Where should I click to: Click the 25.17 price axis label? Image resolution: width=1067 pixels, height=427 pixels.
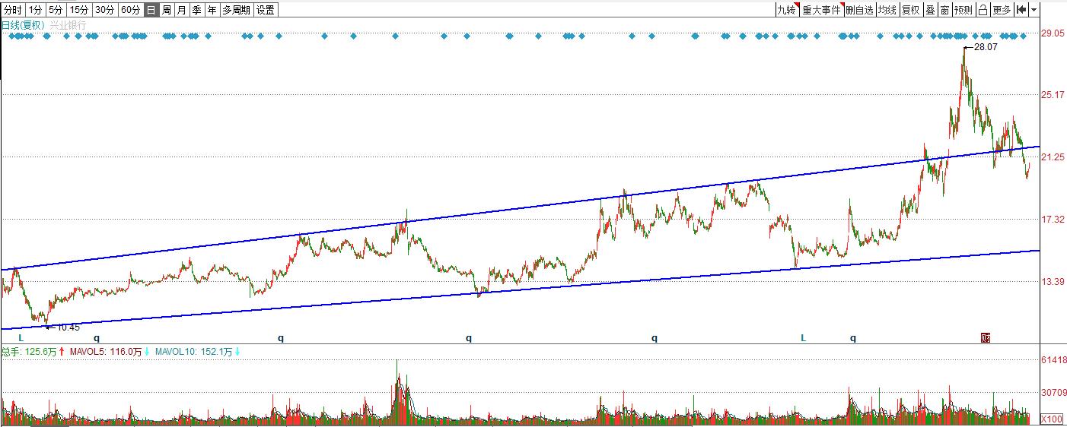[1053, 94]
